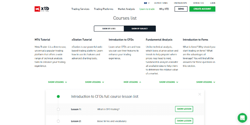Open Contact Us link

[198, 3]
